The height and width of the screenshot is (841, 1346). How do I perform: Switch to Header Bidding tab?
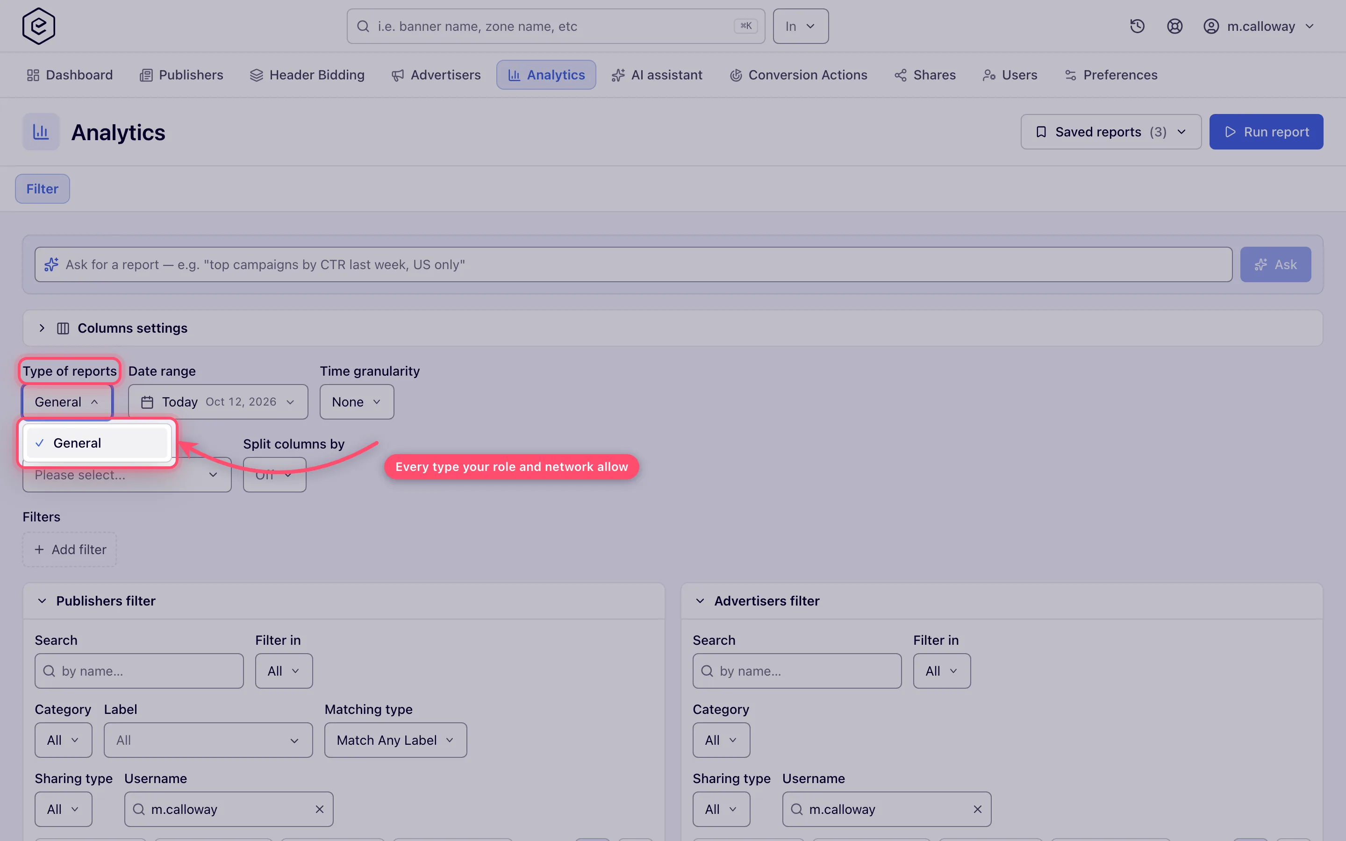[307, 75]
